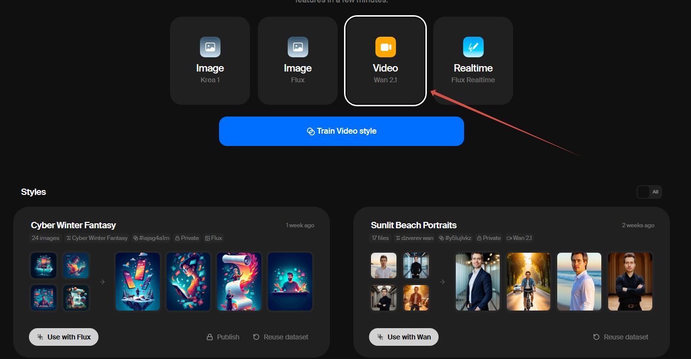This screenshot has width=691, height=359.
Task: Click the Cyber Winter Fantasy trigger-word tag
Action: click(97, 238)
